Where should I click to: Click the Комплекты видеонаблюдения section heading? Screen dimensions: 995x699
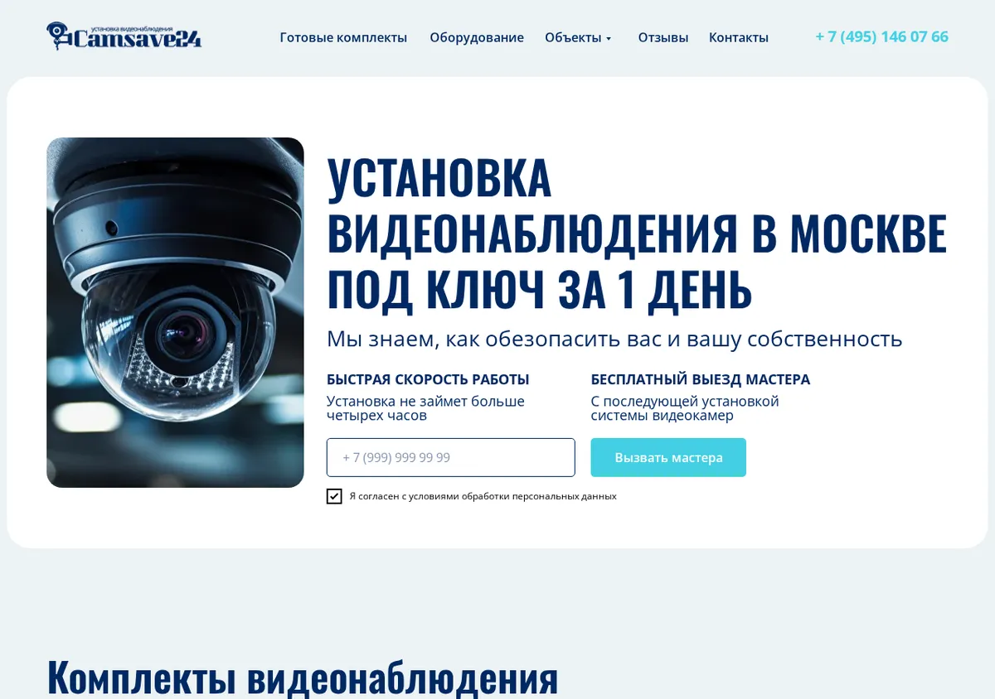pyautogui.click(x=303, y=676)
